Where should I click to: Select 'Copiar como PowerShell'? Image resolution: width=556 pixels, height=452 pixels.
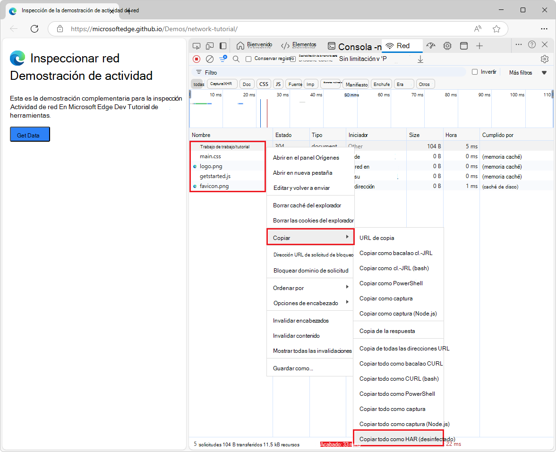(399, 283)
